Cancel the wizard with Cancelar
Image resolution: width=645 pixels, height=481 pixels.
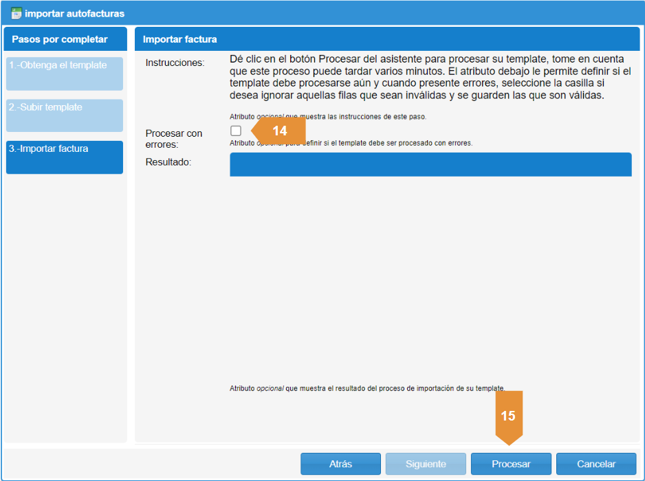point(596,464)
